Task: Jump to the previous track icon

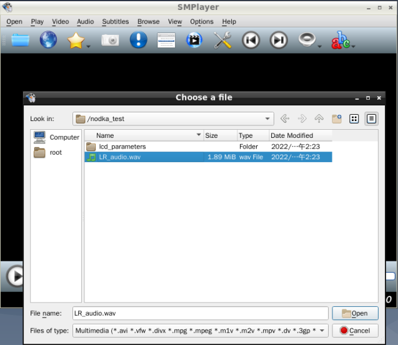Action: point(251,41)
